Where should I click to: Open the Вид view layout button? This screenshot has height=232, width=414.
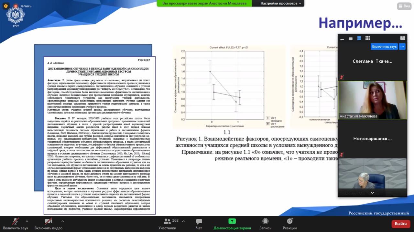(404, 6)
